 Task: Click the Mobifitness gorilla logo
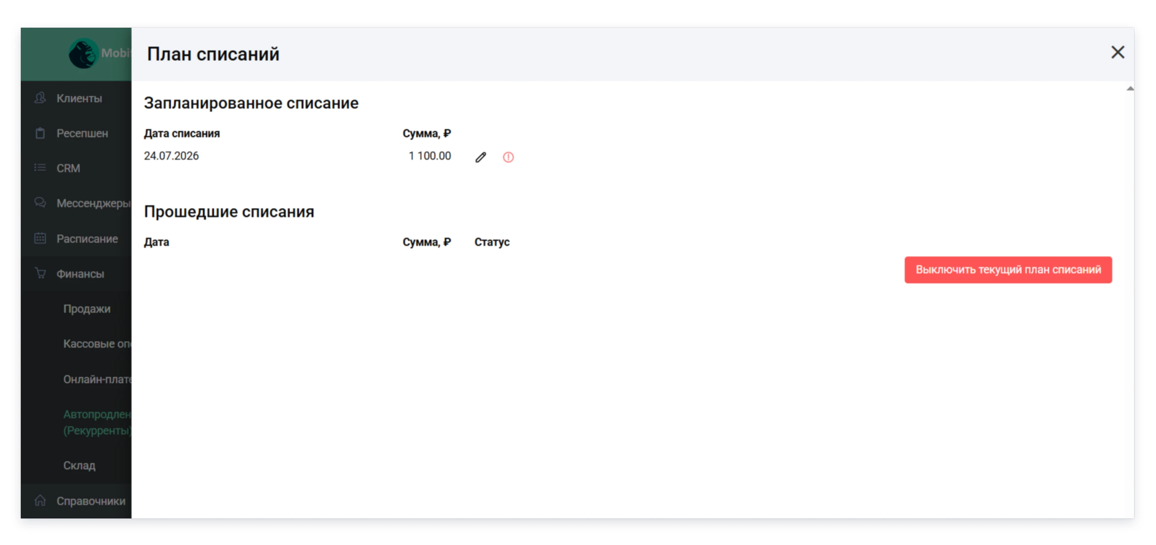click(x=84, y=53)
